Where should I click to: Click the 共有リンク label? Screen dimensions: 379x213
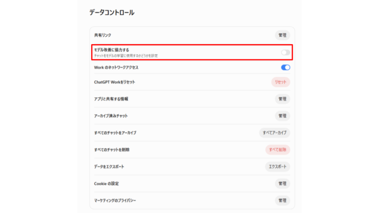point(103,35)
